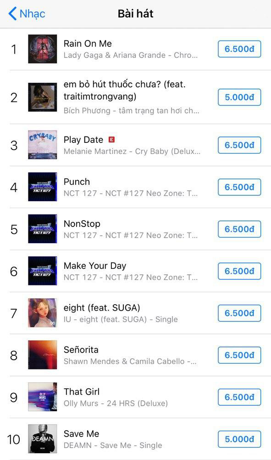Tap IU eight single cover art

point(43,313)
